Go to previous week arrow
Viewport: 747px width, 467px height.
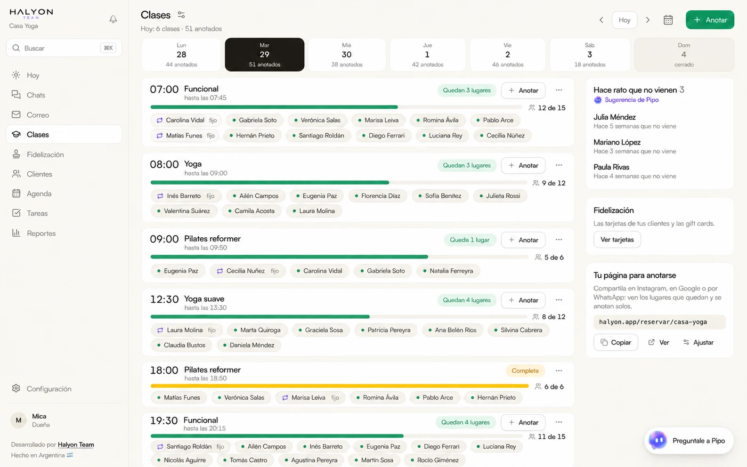(601, 20)
